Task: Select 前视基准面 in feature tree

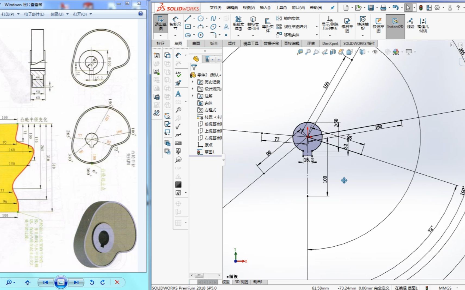Action: pos(210,124)
